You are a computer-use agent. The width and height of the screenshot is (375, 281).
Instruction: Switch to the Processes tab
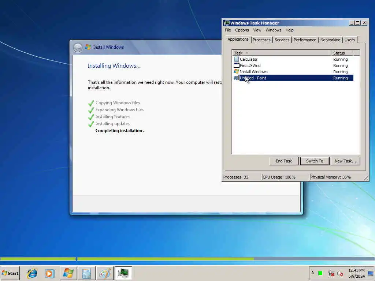click(261, 40)
